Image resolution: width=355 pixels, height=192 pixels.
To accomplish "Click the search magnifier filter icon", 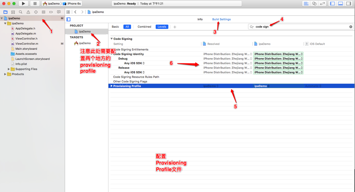I will click(x=252, y=27).
